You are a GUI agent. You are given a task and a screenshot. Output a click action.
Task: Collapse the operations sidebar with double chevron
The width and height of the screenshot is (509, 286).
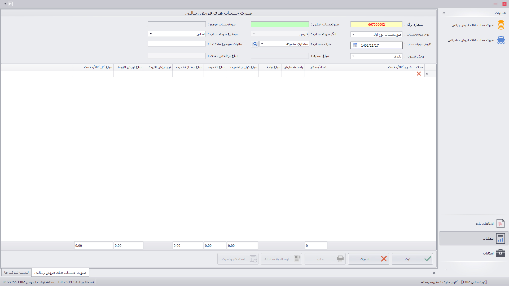click(x=444, y=13)
